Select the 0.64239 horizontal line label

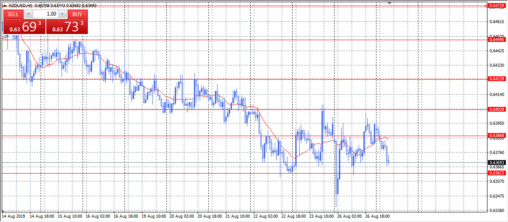pos(496,79)
